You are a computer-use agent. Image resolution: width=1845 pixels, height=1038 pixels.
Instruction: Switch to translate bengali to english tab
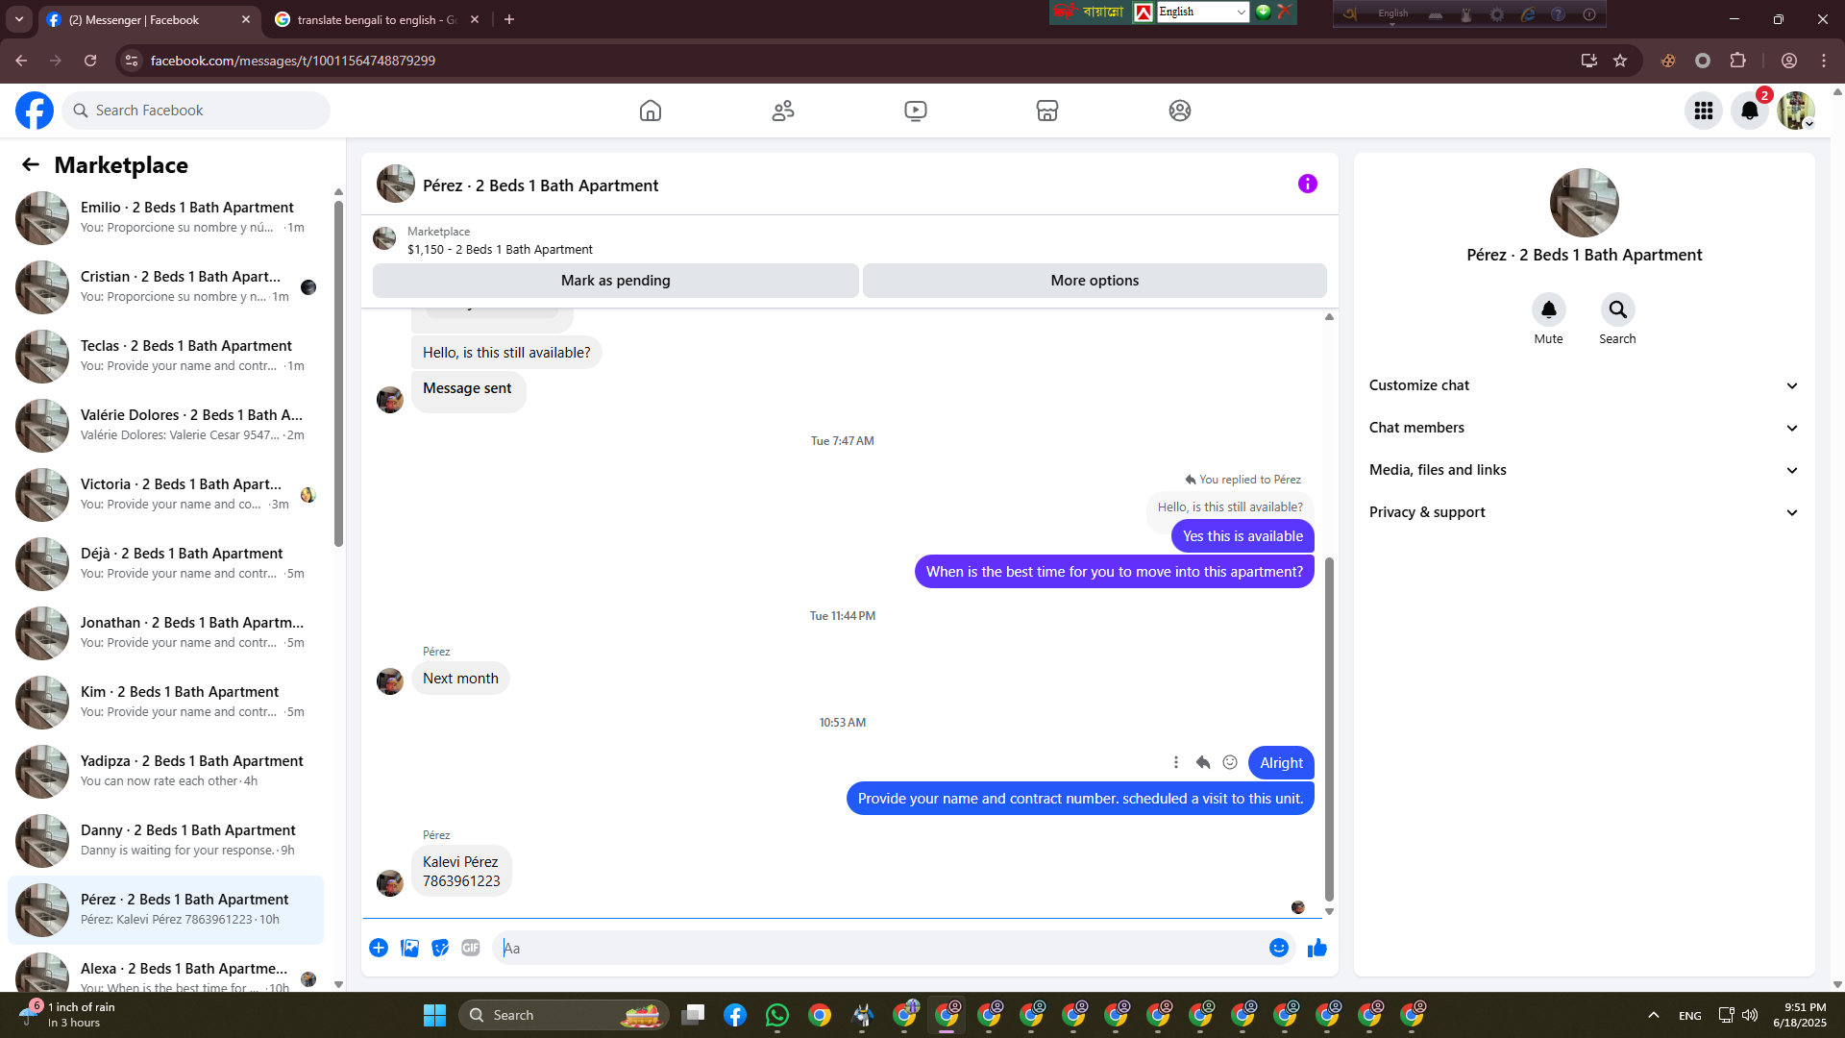[x=376, y=19]
